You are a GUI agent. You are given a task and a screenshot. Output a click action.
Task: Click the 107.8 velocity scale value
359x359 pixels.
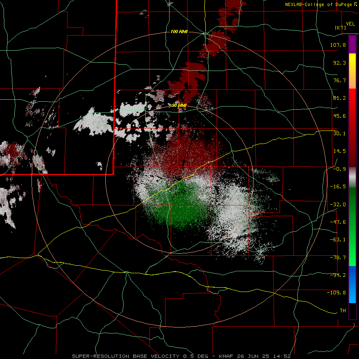pyautogui.click(x=338, y=45)
